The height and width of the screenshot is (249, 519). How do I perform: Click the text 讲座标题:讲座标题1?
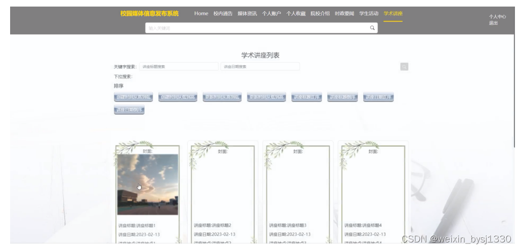(x=137, y=226)
